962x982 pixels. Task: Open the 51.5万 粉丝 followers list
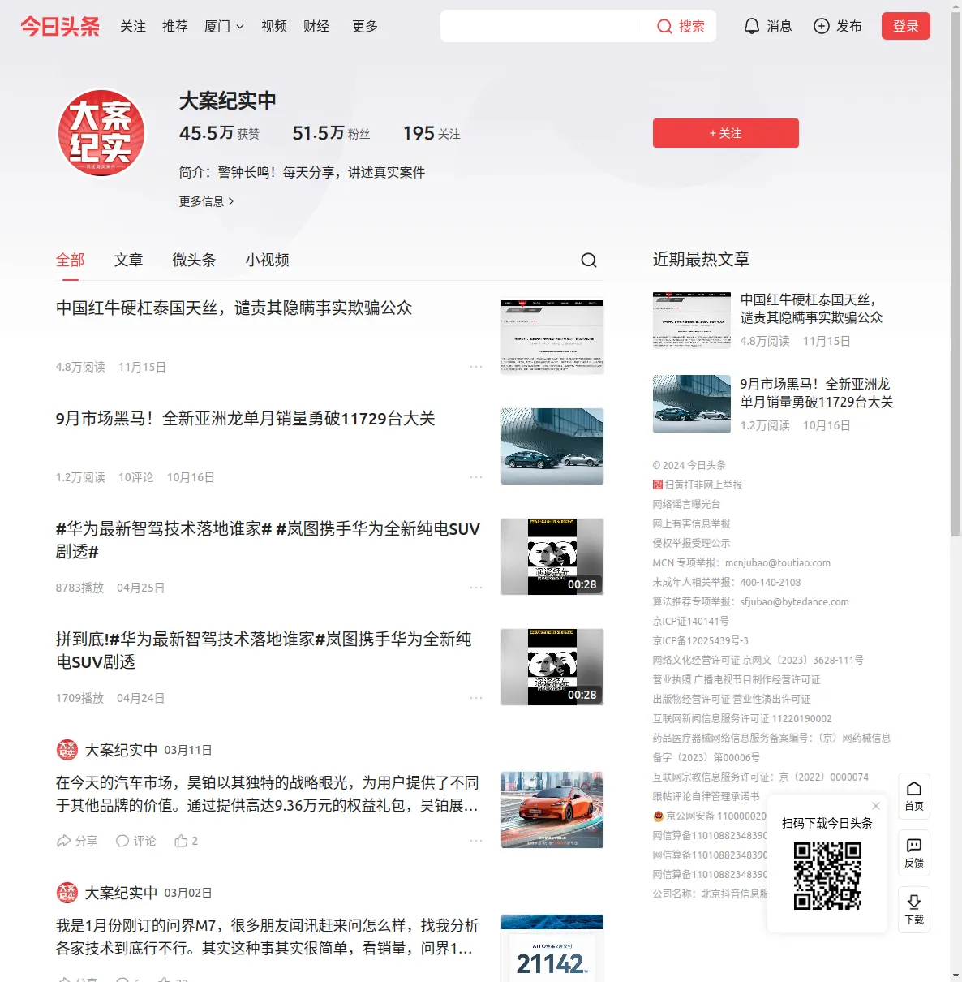point(332,133)
